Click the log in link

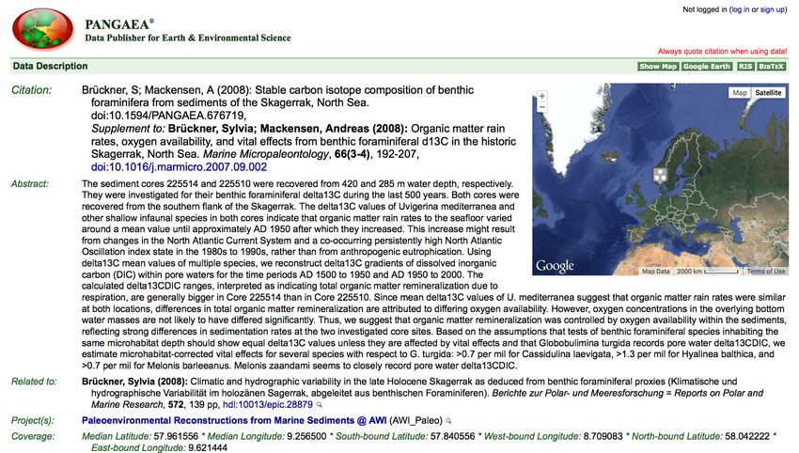tap(741, 9)
